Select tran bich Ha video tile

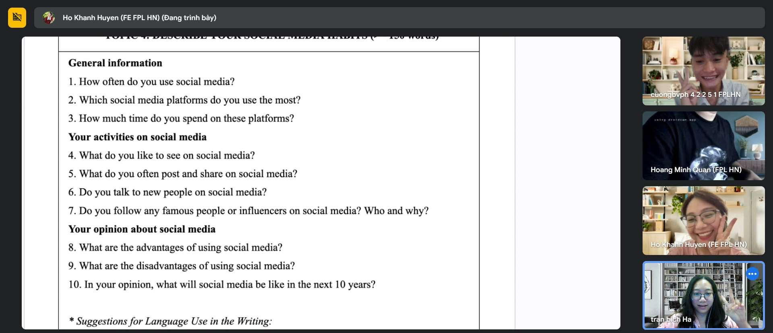coord(703,296)
